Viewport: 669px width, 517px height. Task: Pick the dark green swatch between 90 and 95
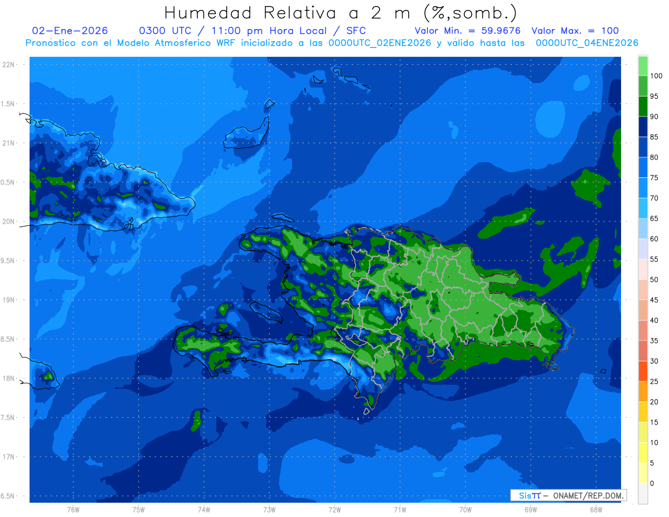point(643,106)
